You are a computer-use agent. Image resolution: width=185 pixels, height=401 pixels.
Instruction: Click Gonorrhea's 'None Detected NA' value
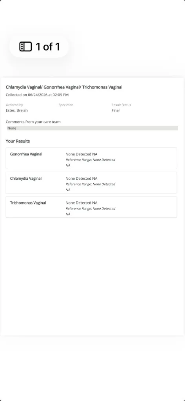coord(82,154)
